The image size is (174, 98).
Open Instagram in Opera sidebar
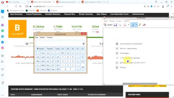coord(2,48)
